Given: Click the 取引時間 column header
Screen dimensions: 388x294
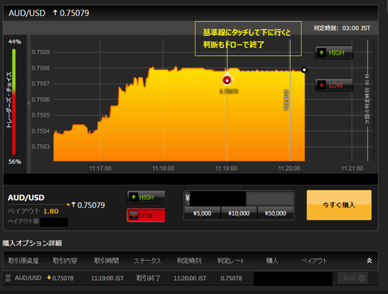Looking at the screenshot, I should (x=106, y=261).
